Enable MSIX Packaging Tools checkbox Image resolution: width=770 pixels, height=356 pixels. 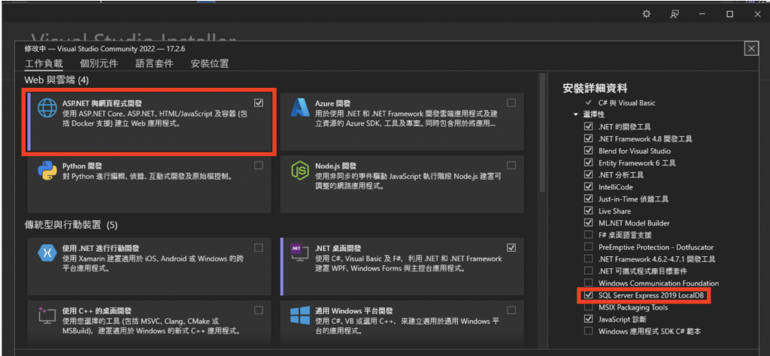click(588, 308)
